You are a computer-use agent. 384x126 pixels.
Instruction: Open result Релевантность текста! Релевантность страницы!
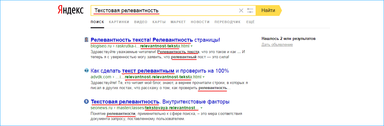[x=155, y=40]
